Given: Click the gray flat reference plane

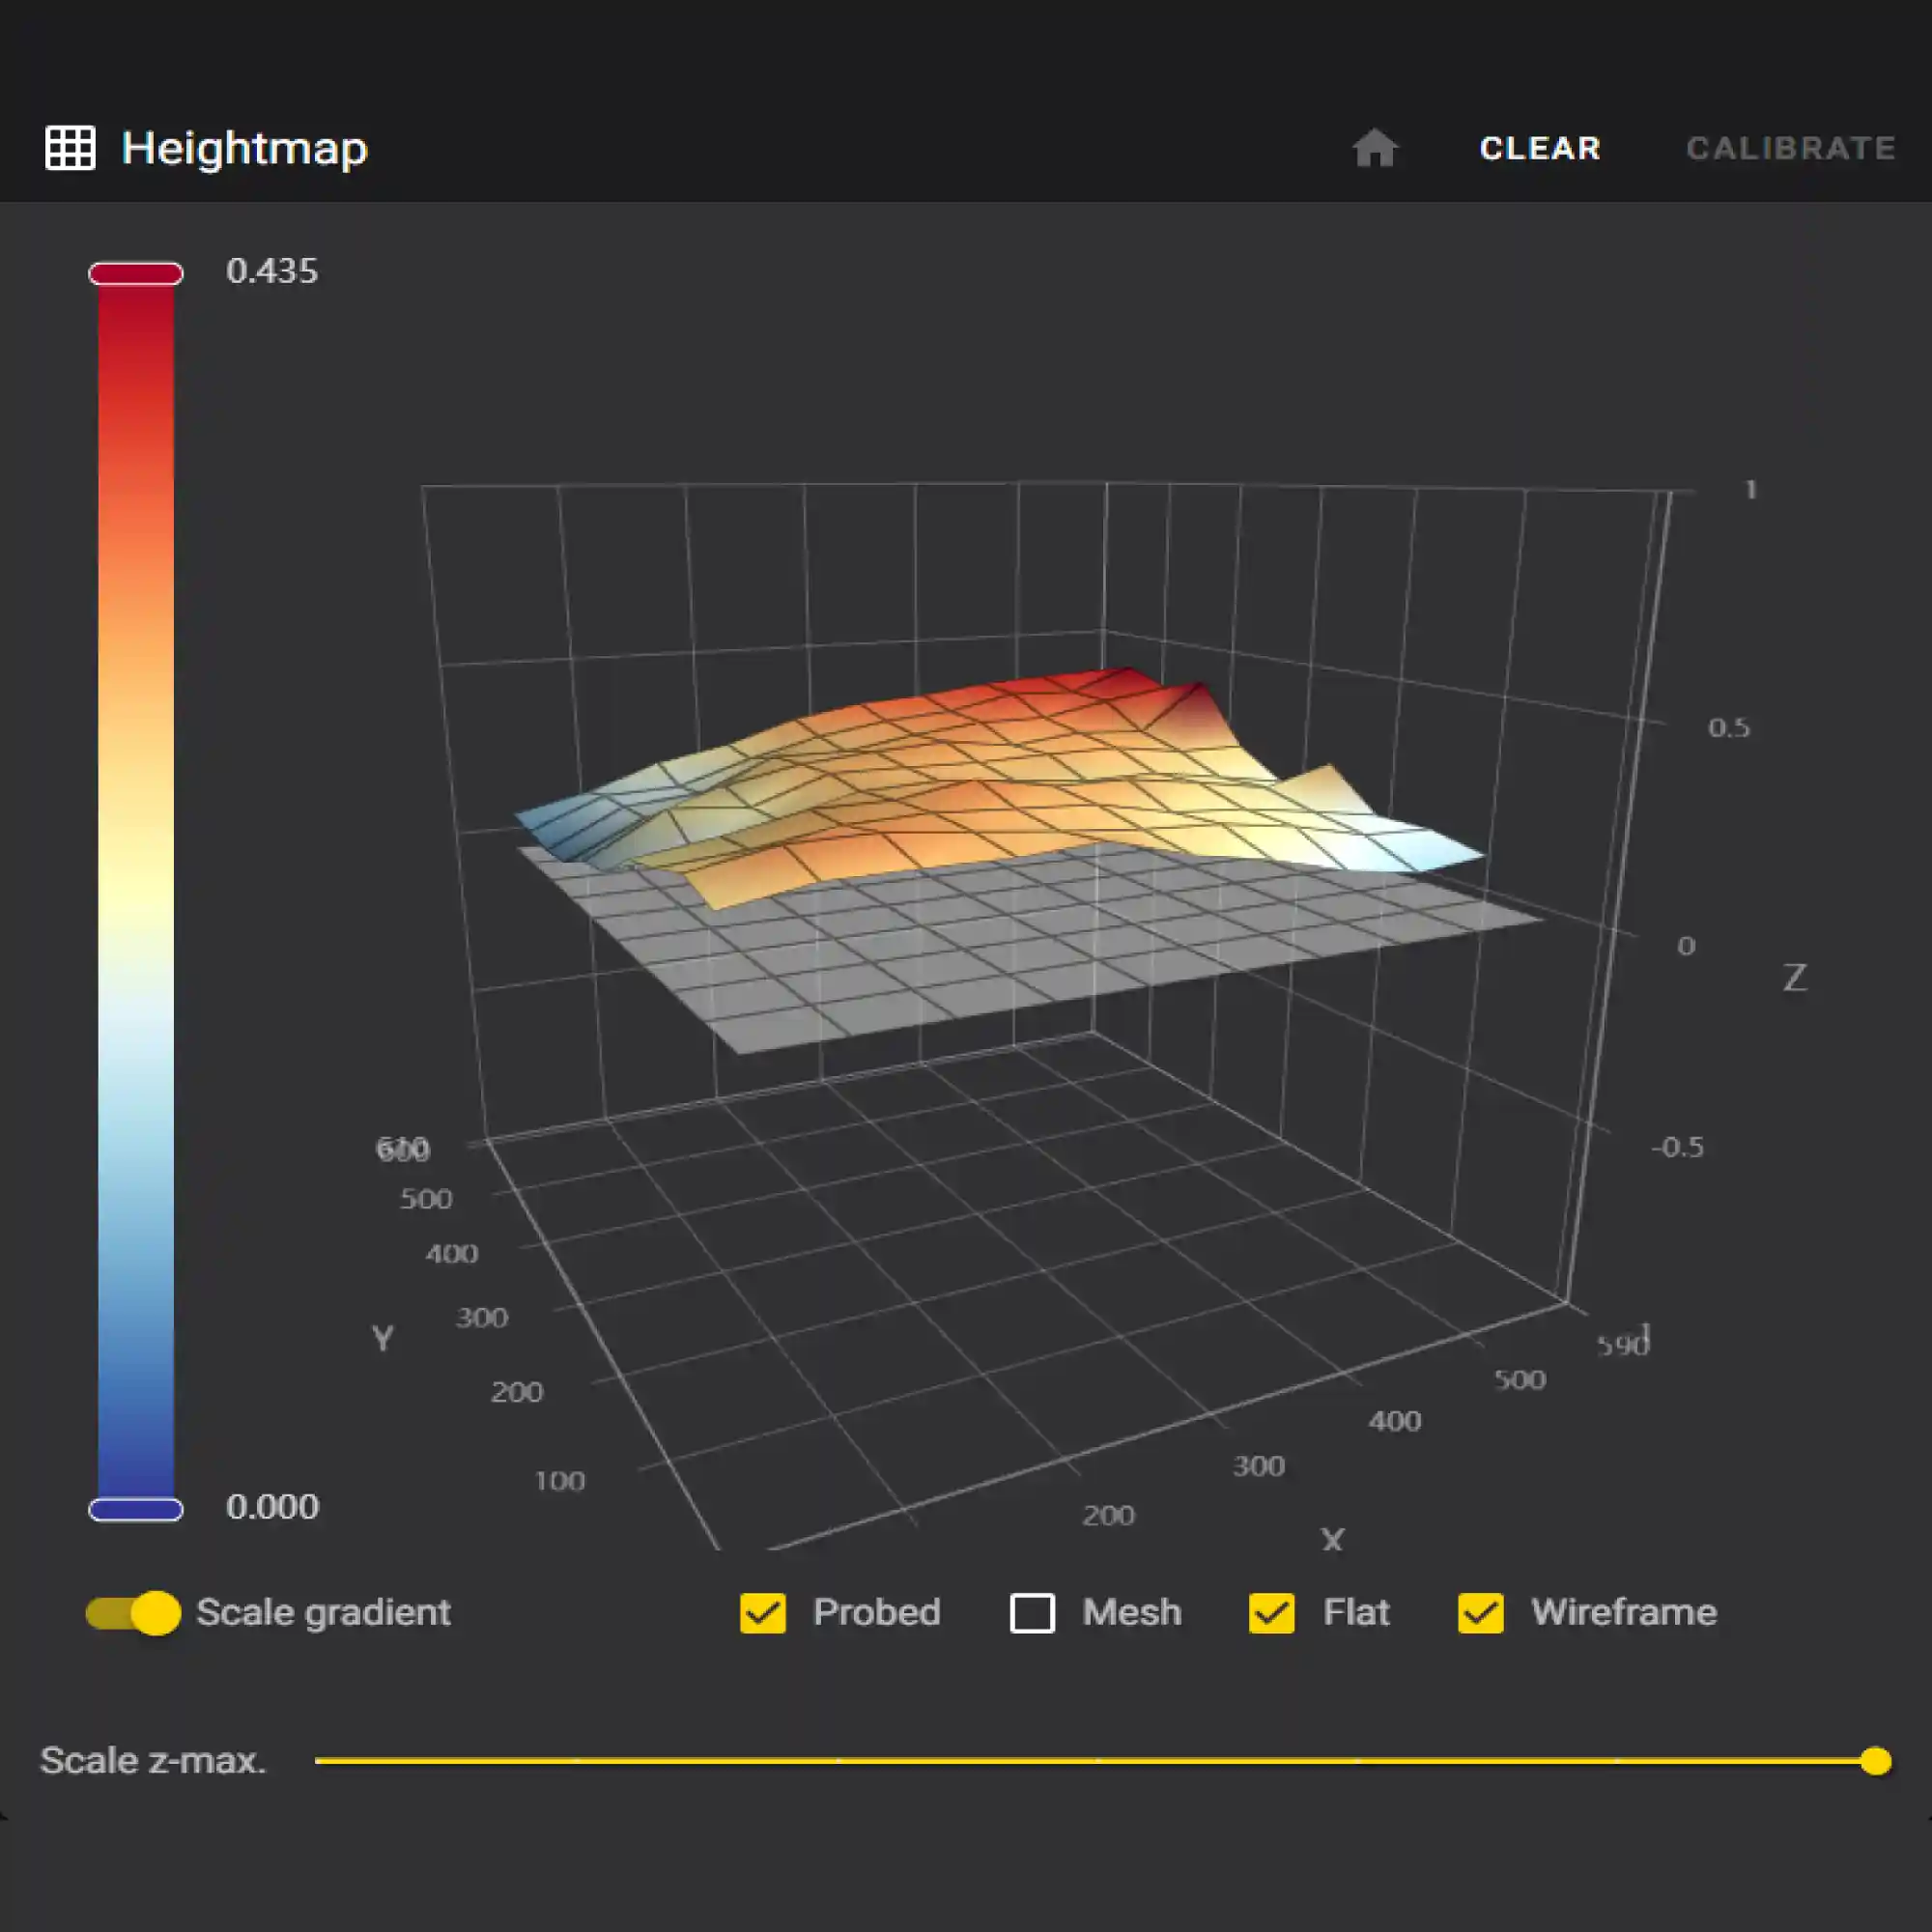Looking at the screenshot, I should (x=1000, y=960).
